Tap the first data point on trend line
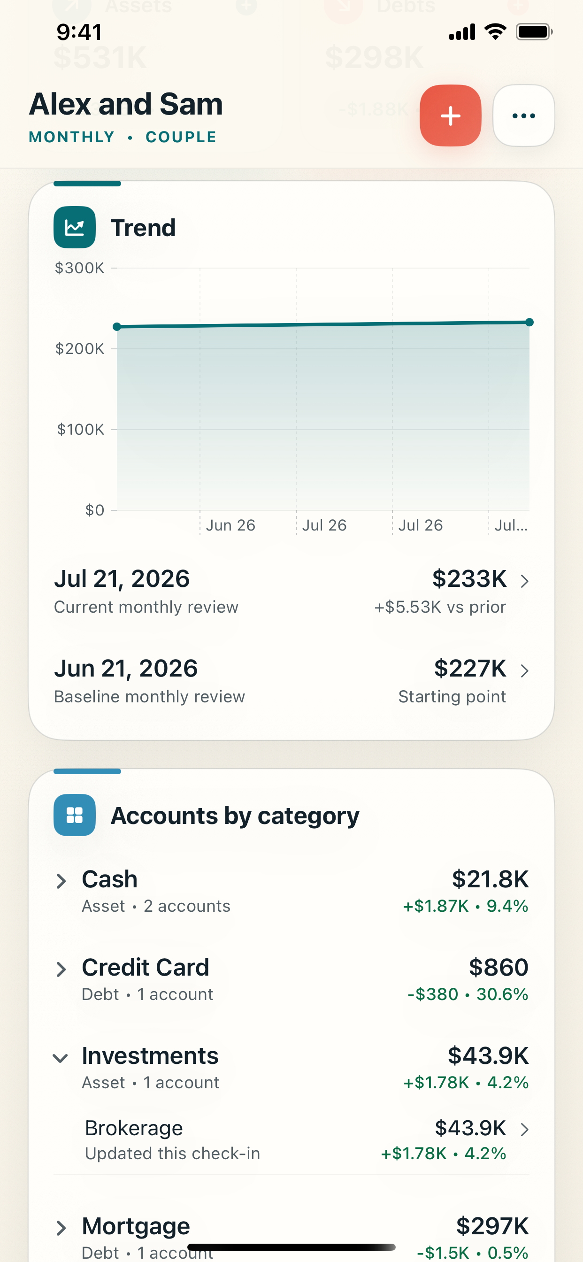The width and height of the screenshot is (583, 1262). coord(116,327)
